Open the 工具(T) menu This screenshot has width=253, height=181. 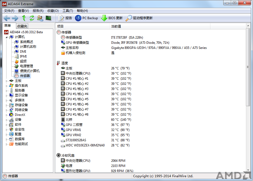click(68, 11)
